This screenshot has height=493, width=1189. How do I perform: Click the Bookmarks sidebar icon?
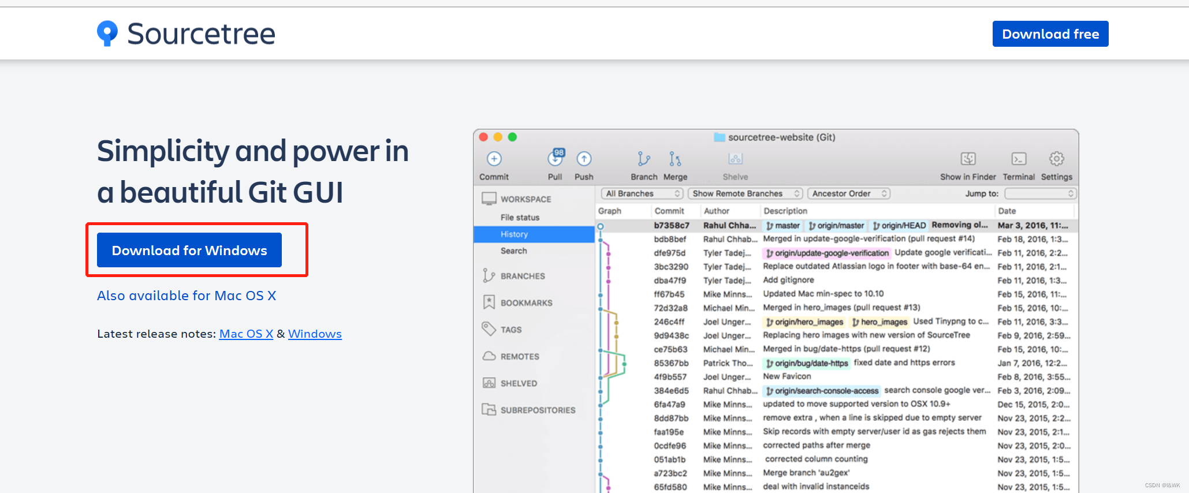(489, 302)
